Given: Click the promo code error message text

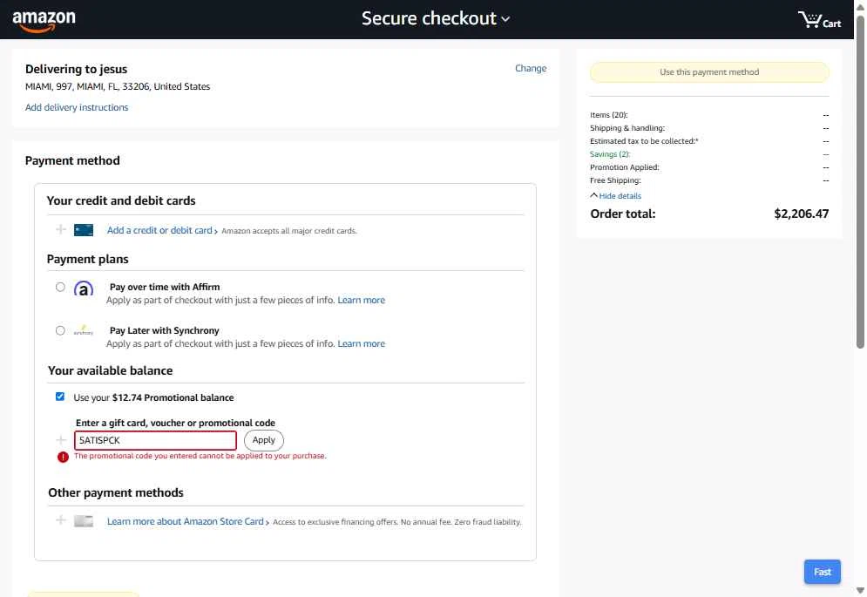Looking at the screenshot, I should [x=200, y=456].
